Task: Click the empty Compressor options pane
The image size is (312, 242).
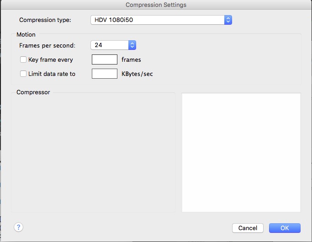Action: point(93,153)
